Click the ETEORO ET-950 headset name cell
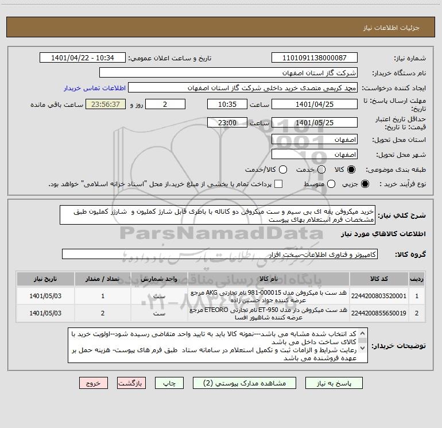 [269, 313]
